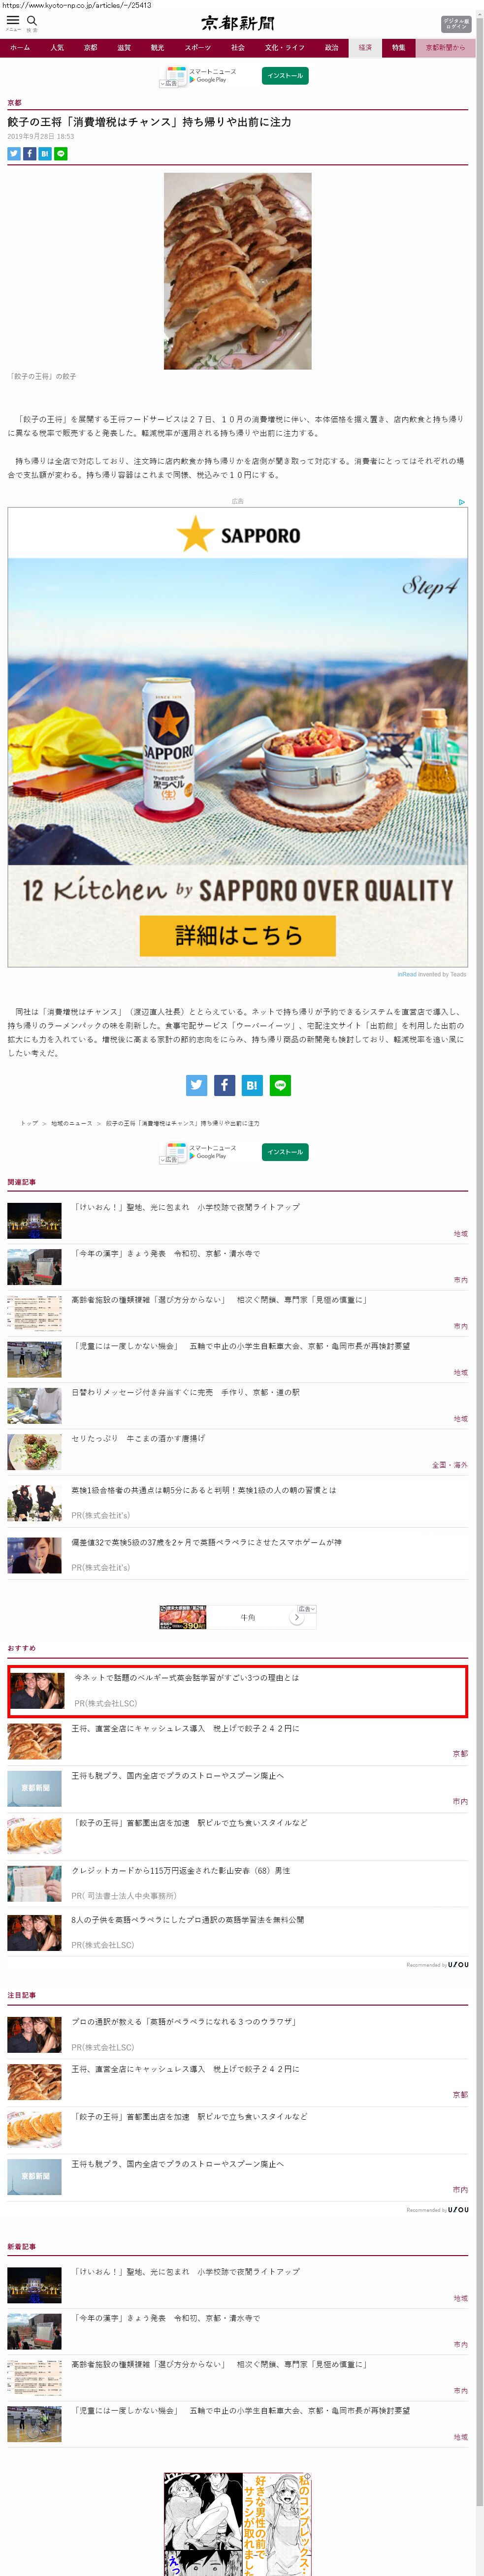Expand the 広告 dropdown on top SmartNews ad
Screen dimensions: 484x2576
(x=171, y=83)
